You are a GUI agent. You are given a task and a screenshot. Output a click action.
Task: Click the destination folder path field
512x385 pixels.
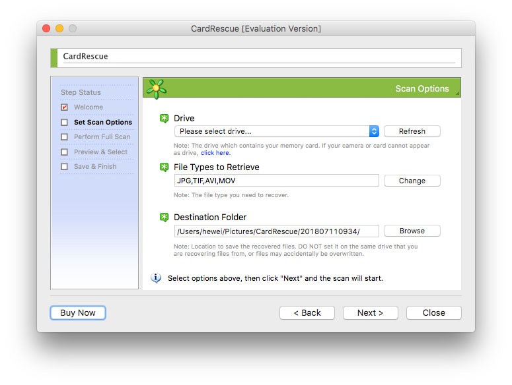(x=277, y=231)
